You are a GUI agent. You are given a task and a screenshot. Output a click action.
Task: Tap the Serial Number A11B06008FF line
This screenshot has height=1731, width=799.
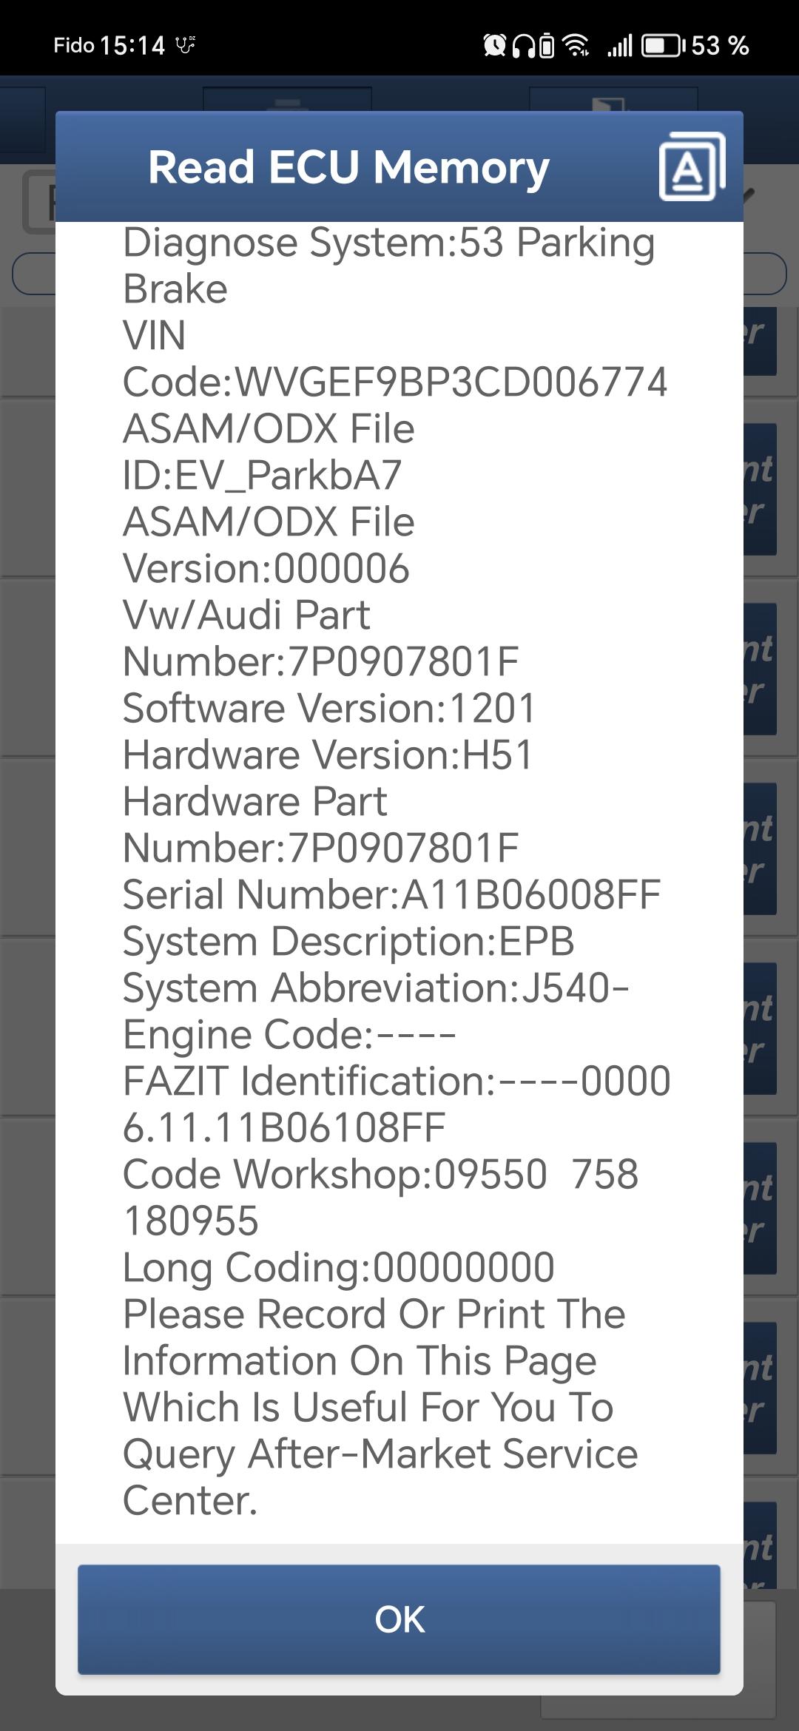point(391,894)
